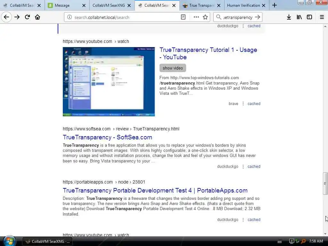
Task: Expand options dots beside top duckduckgo label
Action: tap(243, 26)
